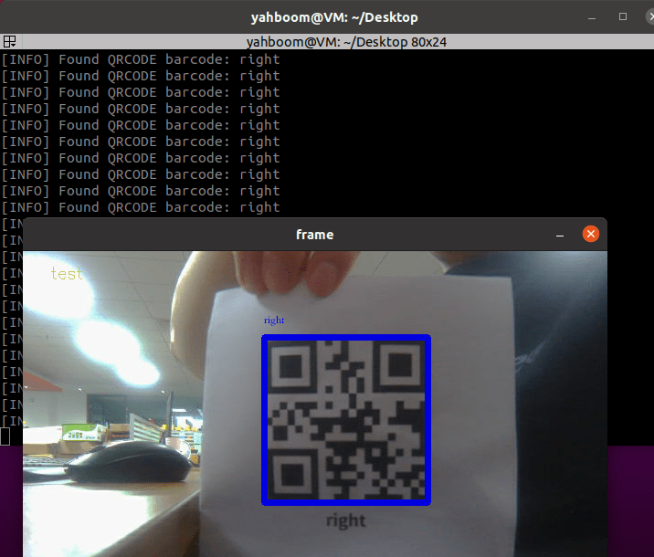Minimize the yahboom@VM terminal window

[x=592, y=18]
